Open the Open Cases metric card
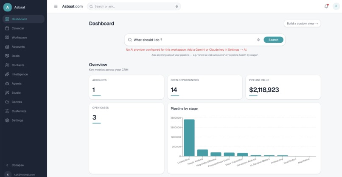342x177 pixels. (x=126, y=138)
